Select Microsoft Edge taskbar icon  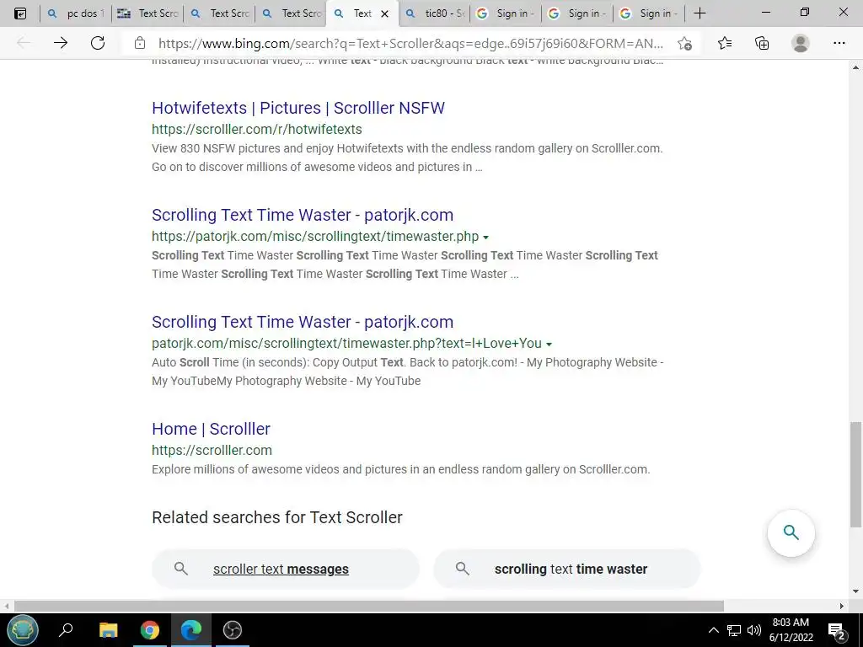click(x=191, y=630)
